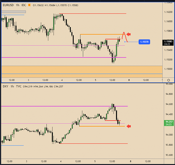Screen dimensions: 175x165
Task: Click the 94.800 DXY axis label
Action: tap(169, 94)
